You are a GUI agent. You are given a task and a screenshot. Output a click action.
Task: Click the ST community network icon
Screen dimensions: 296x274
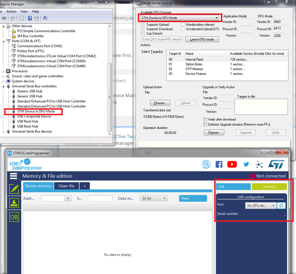pyautogui.click(x=259, y=164)
